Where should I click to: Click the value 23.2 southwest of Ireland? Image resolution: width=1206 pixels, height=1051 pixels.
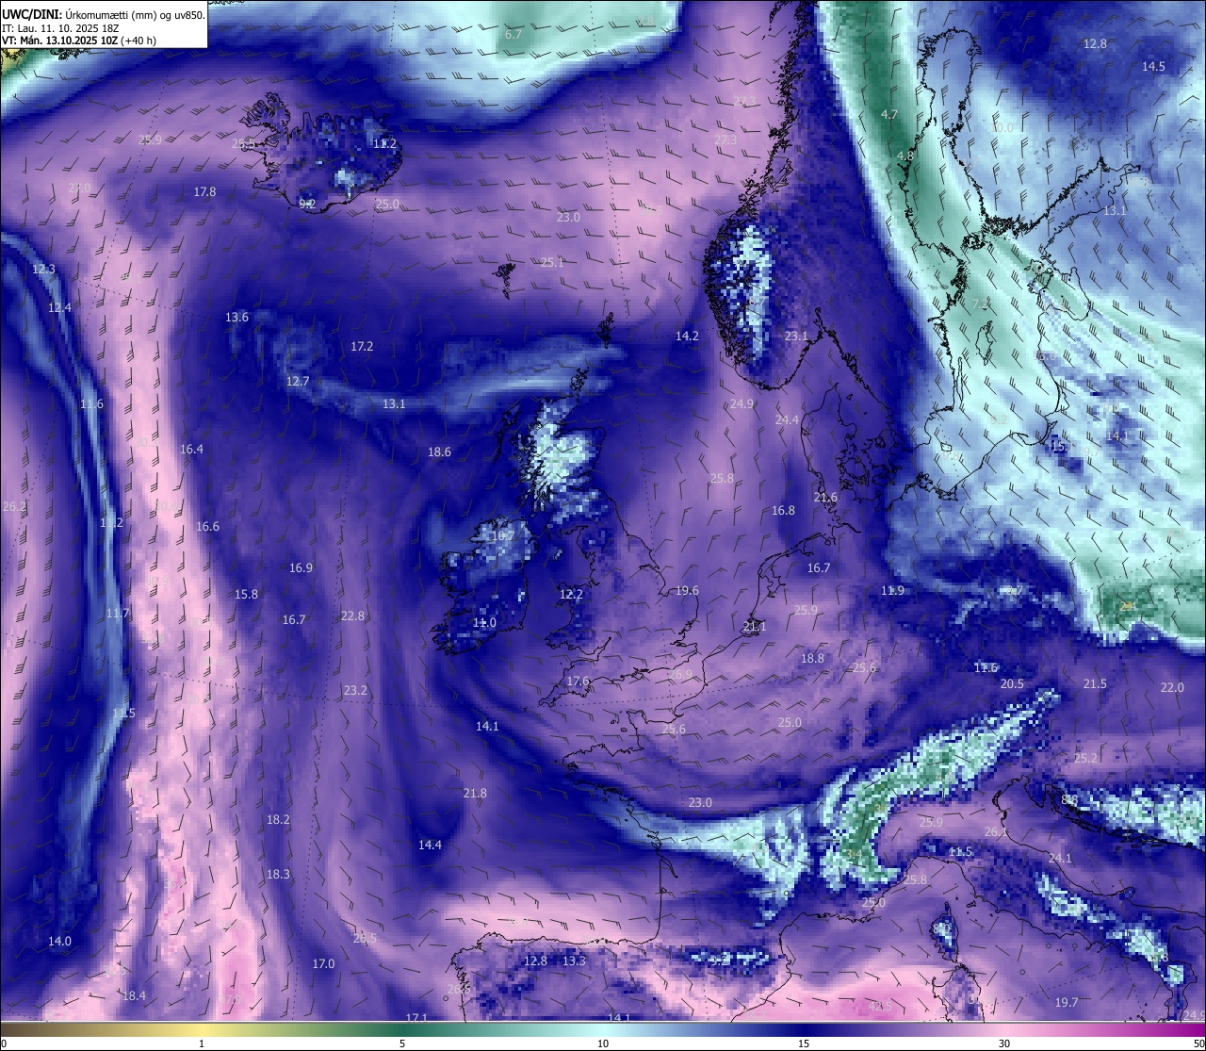(x=355, y=690)
